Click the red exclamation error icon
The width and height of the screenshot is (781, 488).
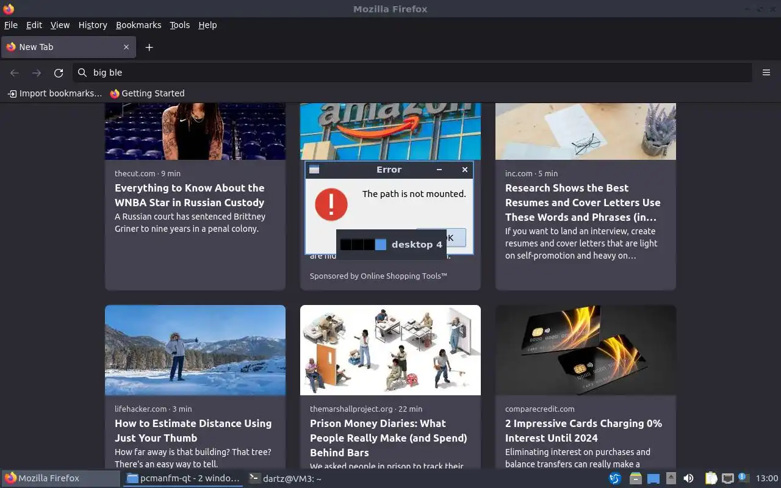tap(331, 204)
